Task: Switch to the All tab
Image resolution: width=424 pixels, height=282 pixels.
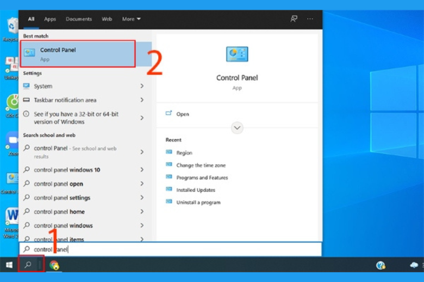Action: click(31, 19)
